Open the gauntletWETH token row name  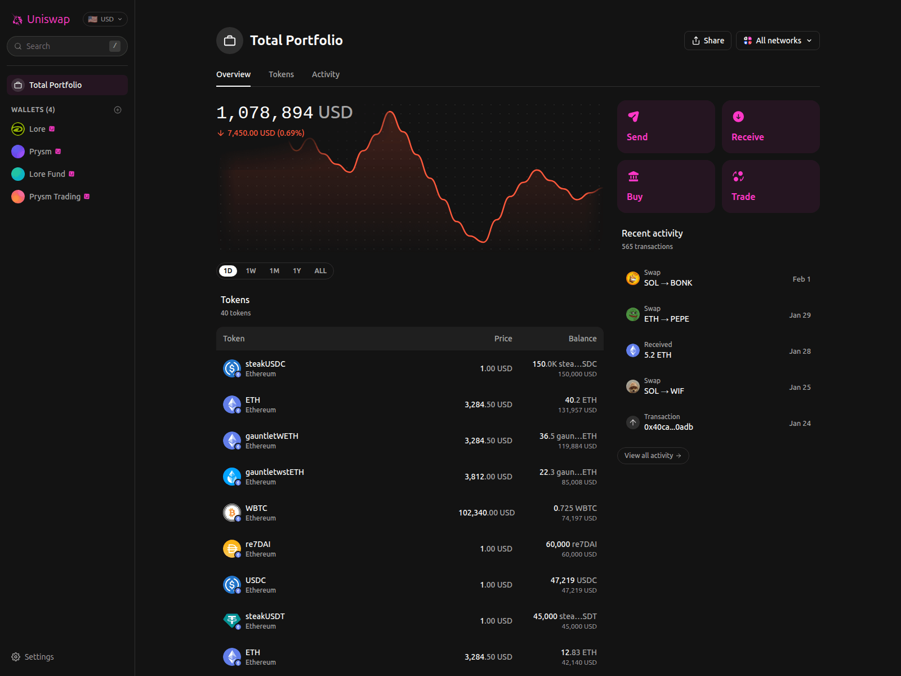click(x=272, y=436)
